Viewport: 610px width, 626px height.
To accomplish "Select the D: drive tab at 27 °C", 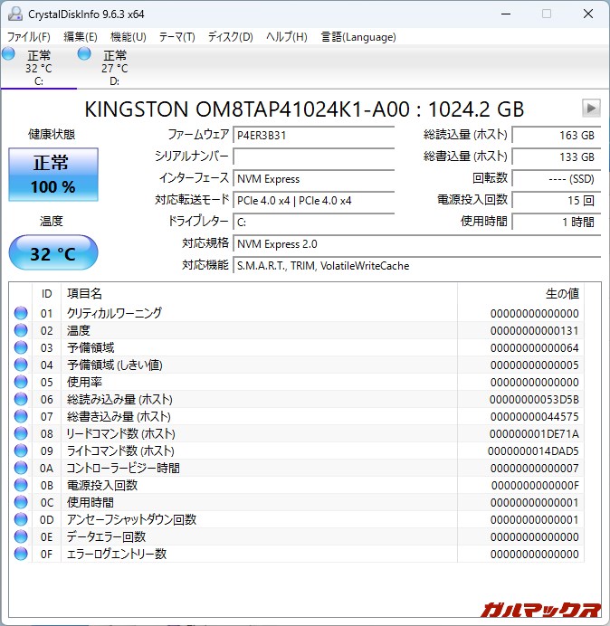I will pyautogui.click(x=113, y=68).
